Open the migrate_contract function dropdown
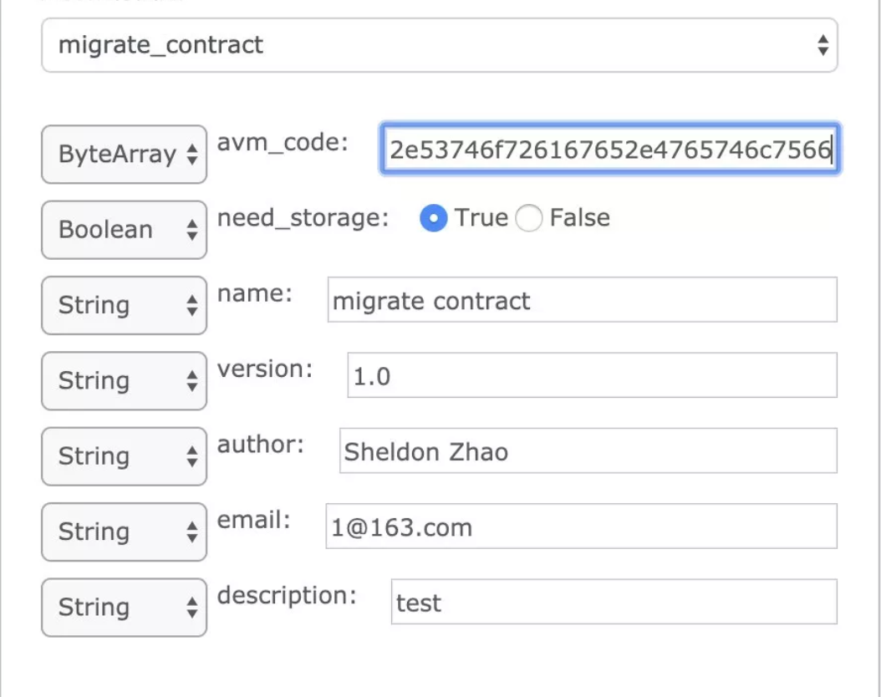 click(x=439, y=45)
